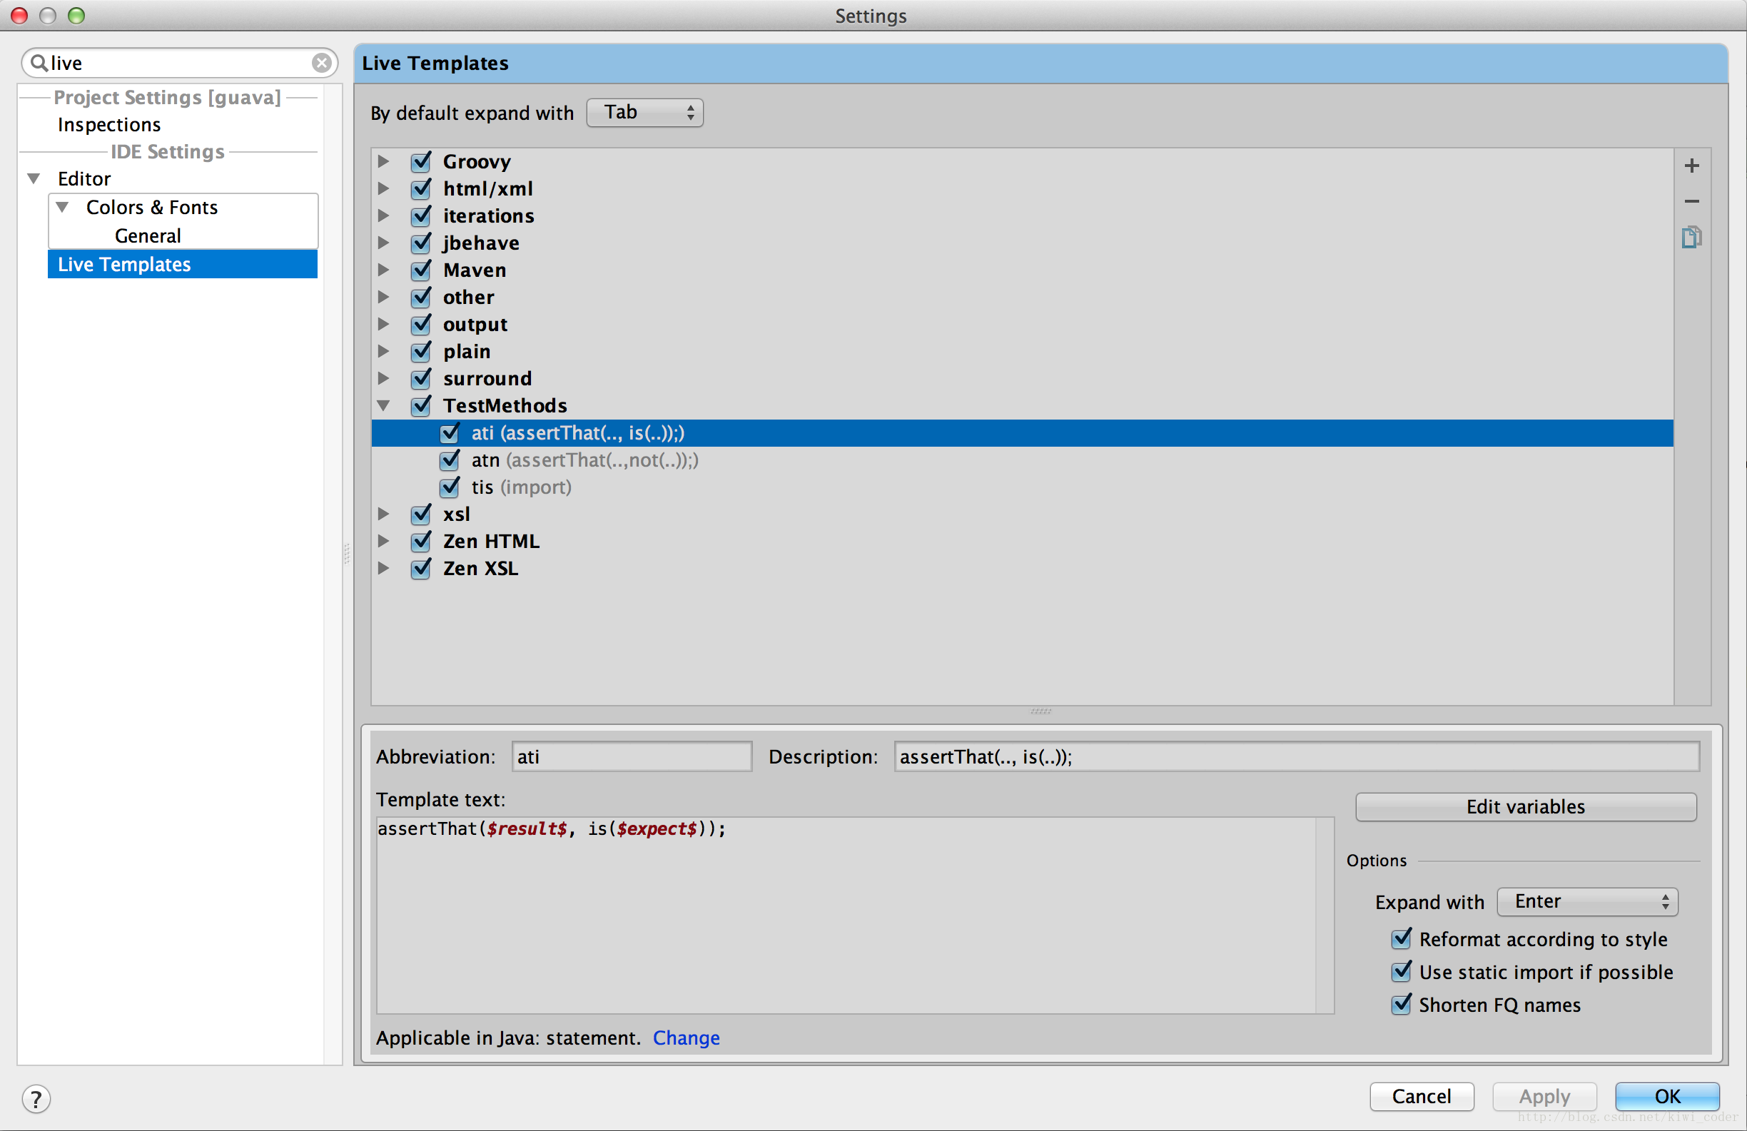1747x1131 pixels.
Task: Uncheck the atn template checkbox
Action: [x=450, y=460]
